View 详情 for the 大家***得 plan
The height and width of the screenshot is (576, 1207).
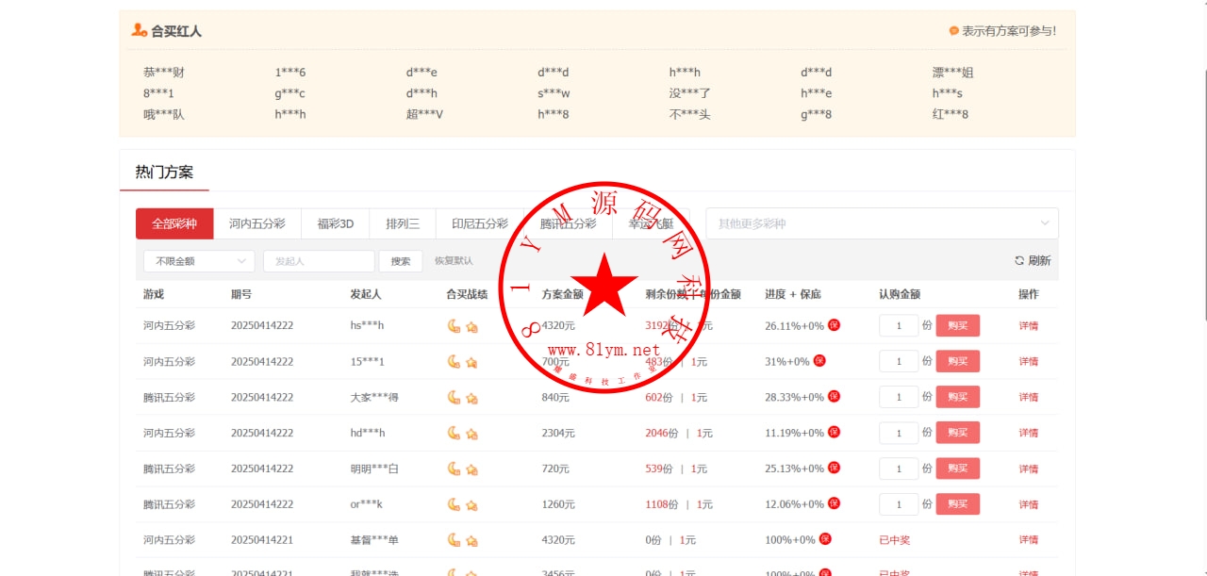click(1028, 397)
